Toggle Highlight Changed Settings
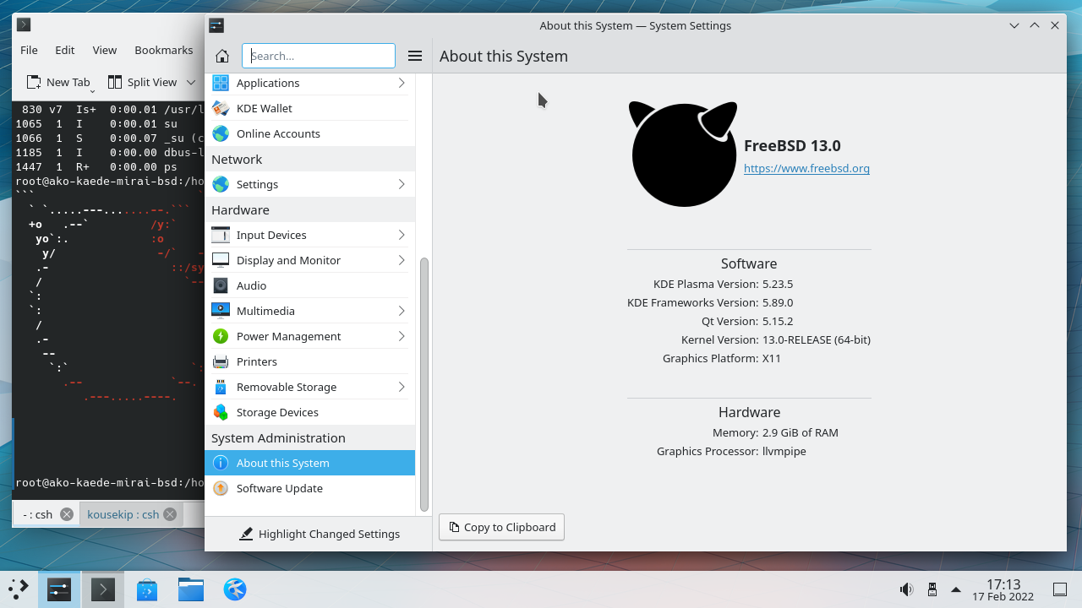 click(319, 534)
